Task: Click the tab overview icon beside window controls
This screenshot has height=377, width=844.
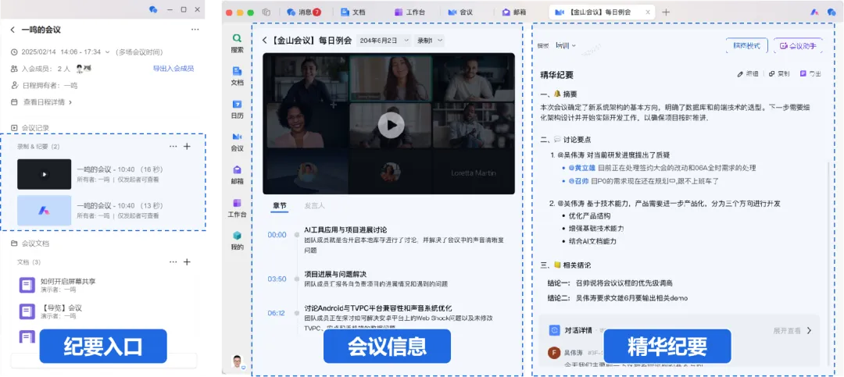Action: click(x=266, y=12)
